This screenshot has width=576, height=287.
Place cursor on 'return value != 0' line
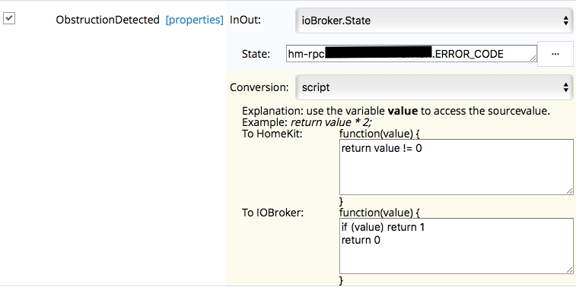(381, 149)
